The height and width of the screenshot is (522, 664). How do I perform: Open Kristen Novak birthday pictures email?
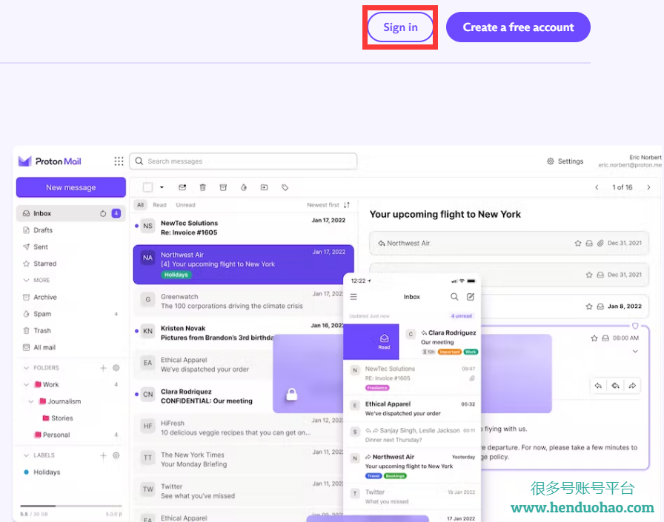click(x=239, y=333)
